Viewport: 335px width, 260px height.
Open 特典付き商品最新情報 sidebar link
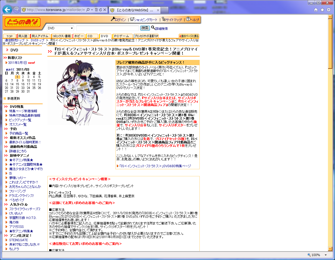(25, 116)
